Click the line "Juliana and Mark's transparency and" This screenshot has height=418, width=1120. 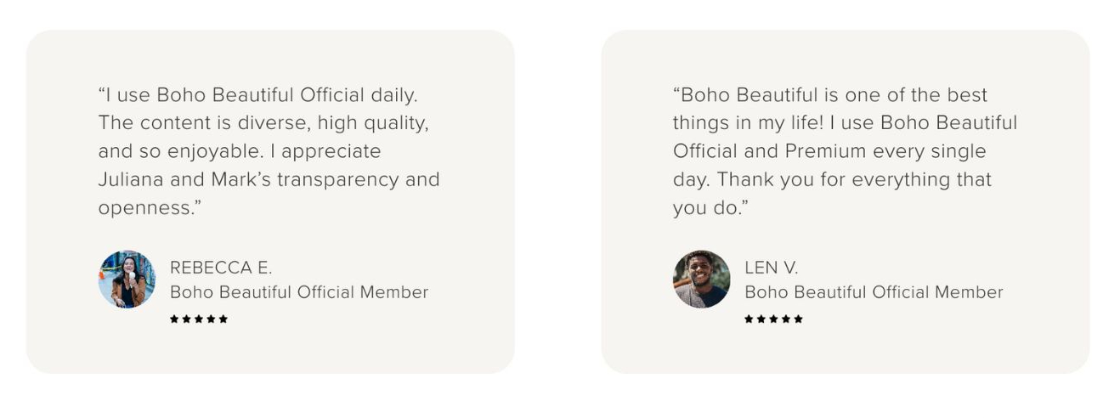[x=269, y=179]
